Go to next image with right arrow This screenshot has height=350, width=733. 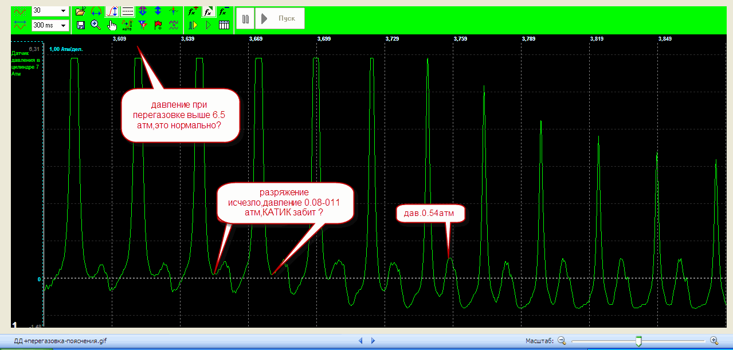[x=373, y=340]
